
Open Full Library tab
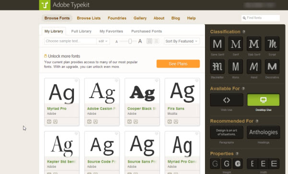click(x=82, y=31)
